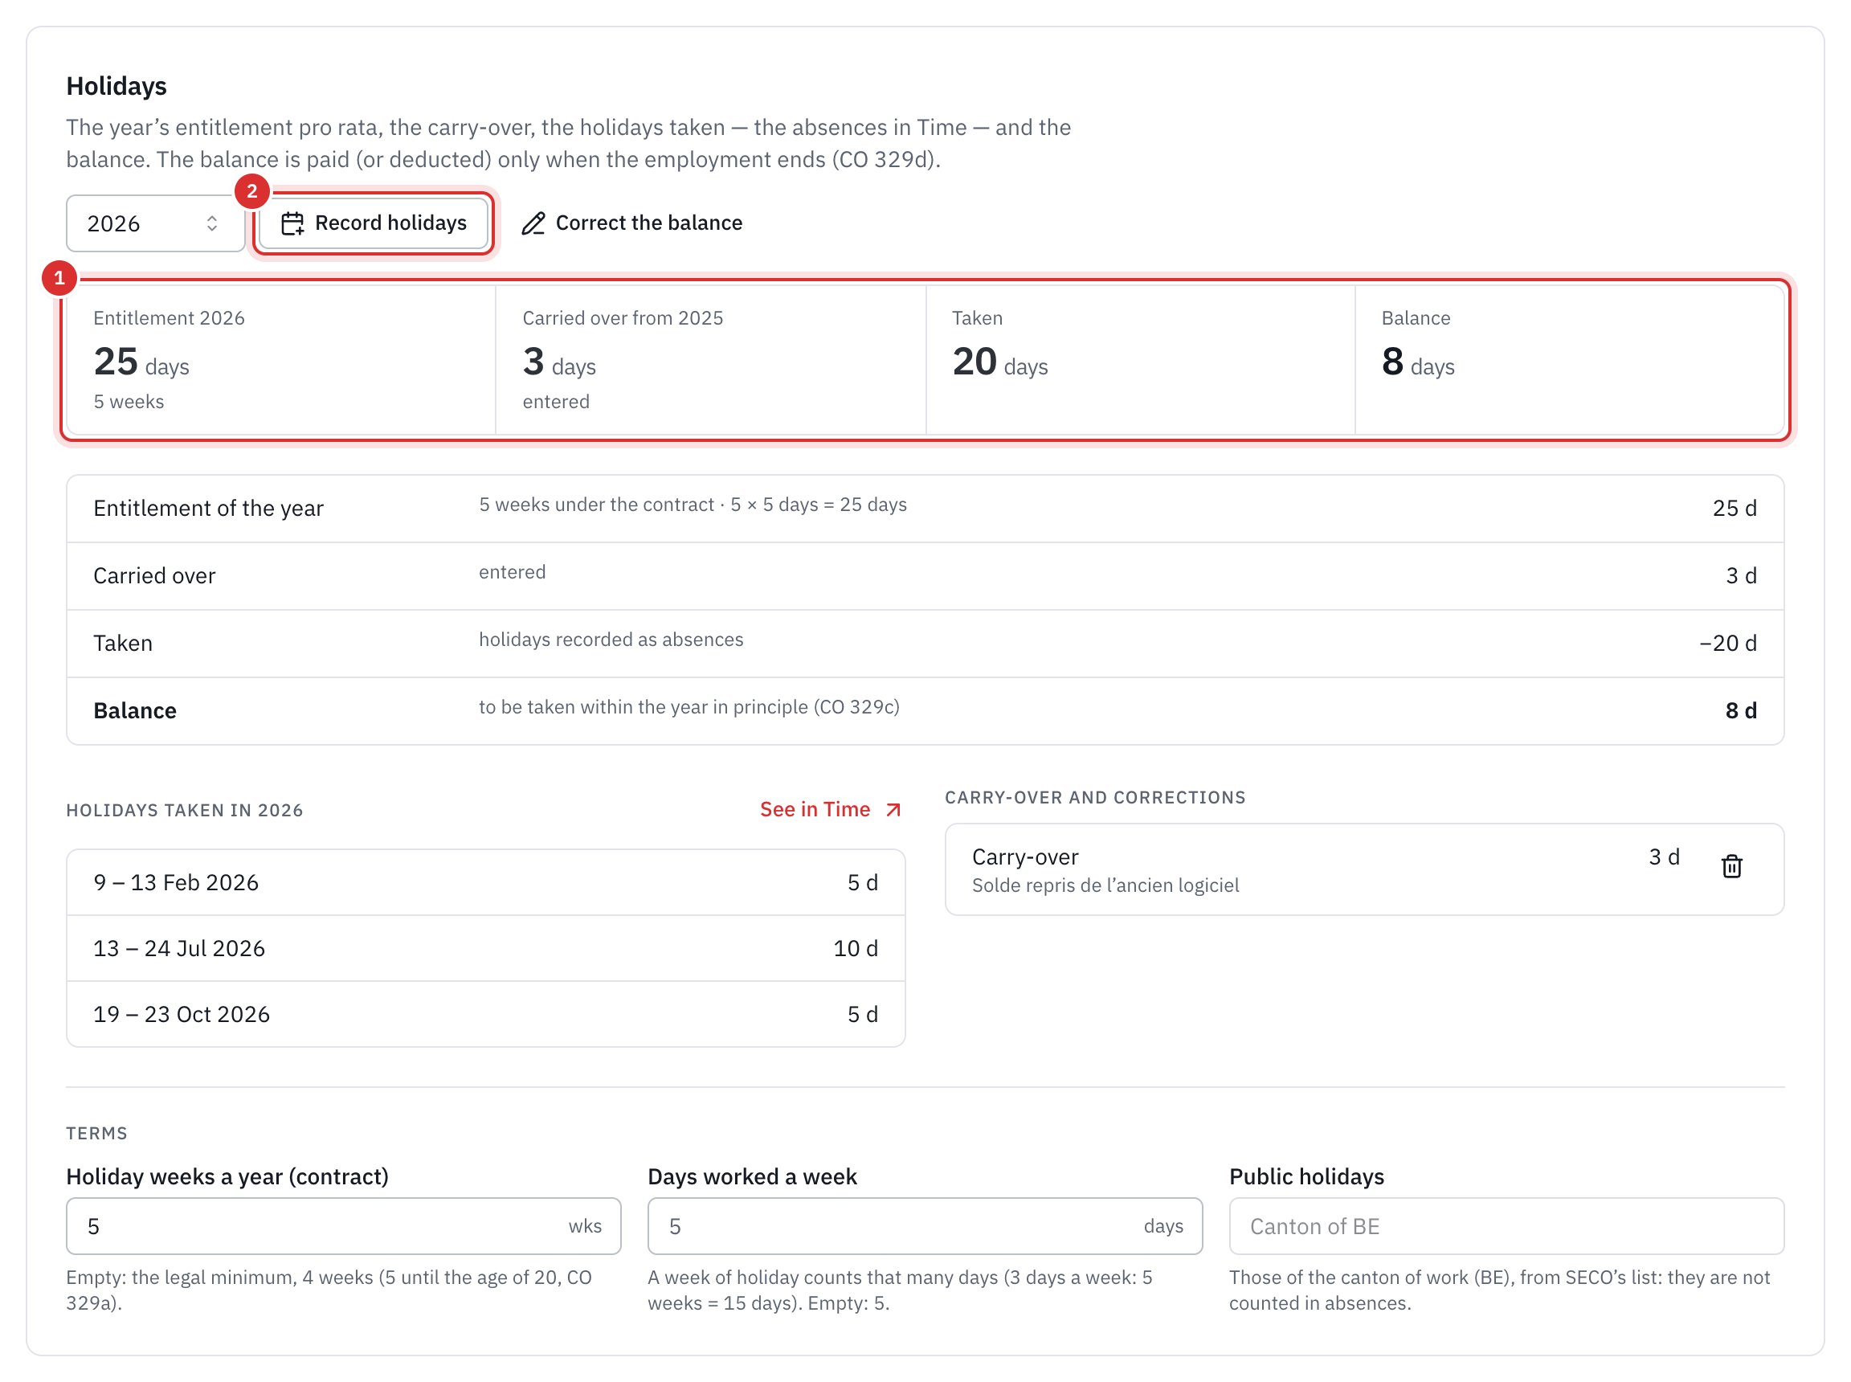
Task: Click the Taken 20 days summary card
Action: [x=1140, y=360]
